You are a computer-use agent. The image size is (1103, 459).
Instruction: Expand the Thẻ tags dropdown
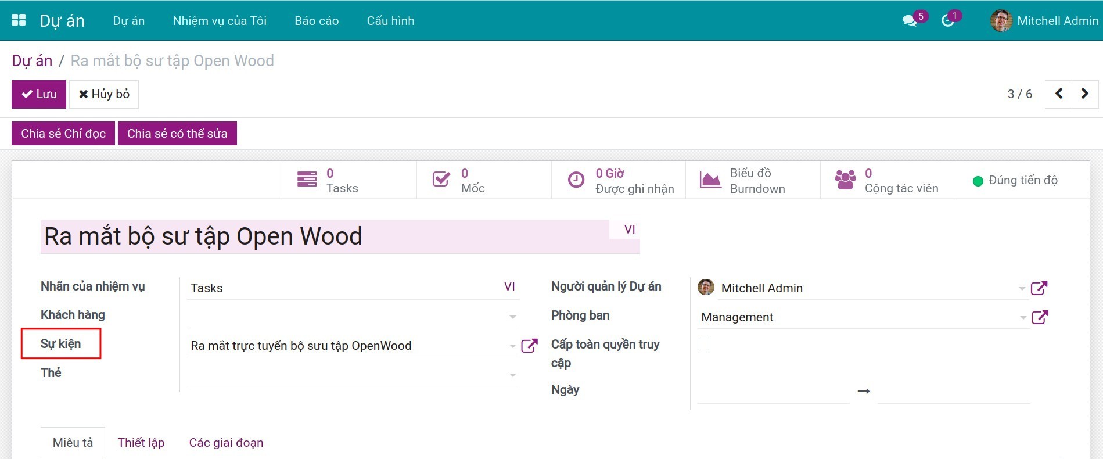(512, 375)
